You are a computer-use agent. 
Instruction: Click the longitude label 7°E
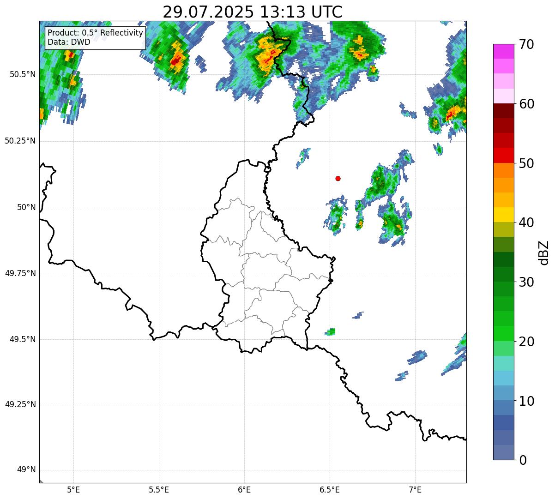(x=415, y=490)
